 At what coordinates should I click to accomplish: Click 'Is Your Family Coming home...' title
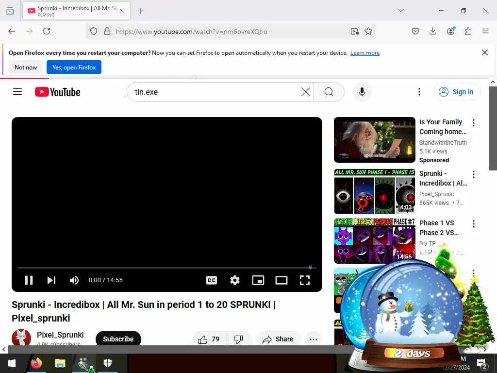click(x=443, y=127)
